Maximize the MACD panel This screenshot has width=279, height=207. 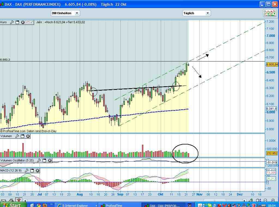pyautogui.click(x=32, y=171)
